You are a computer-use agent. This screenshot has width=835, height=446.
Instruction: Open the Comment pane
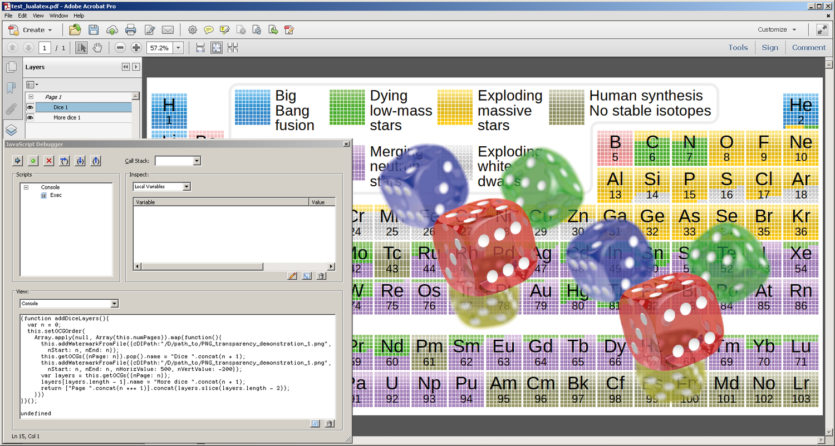click(808, 48)
